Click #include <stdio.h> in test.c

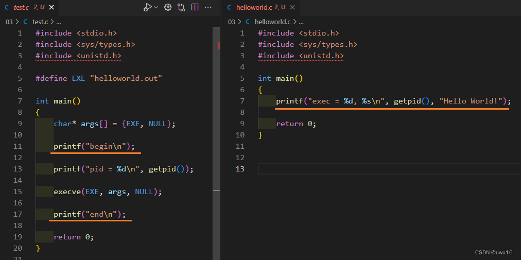click(x=76, y=33)
